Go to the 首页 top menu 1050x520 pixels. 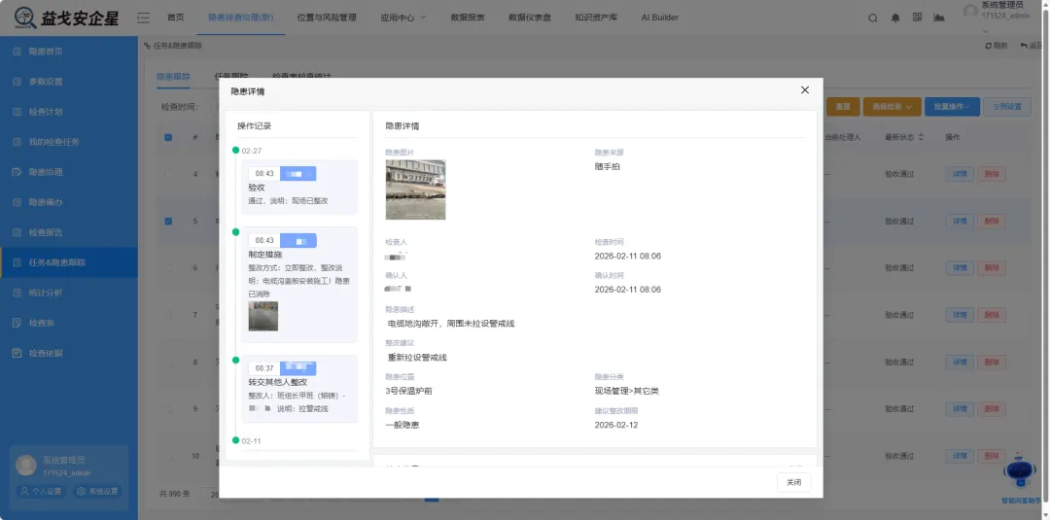(175, 17)
